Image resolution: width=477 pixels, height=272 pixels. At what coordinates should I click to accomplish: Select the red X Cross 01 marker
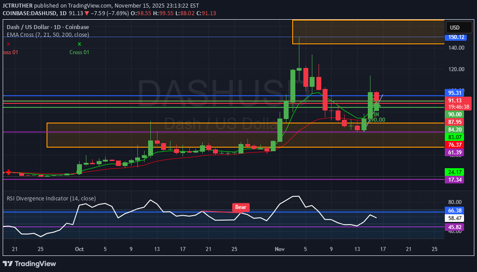pos(8,44)
